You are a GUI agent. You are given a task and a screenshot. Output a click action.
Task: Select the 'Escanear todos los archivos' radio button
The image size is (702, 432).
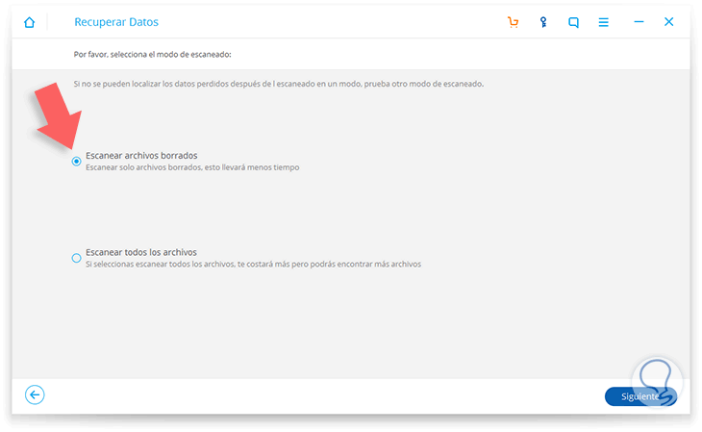click(77, 258)
